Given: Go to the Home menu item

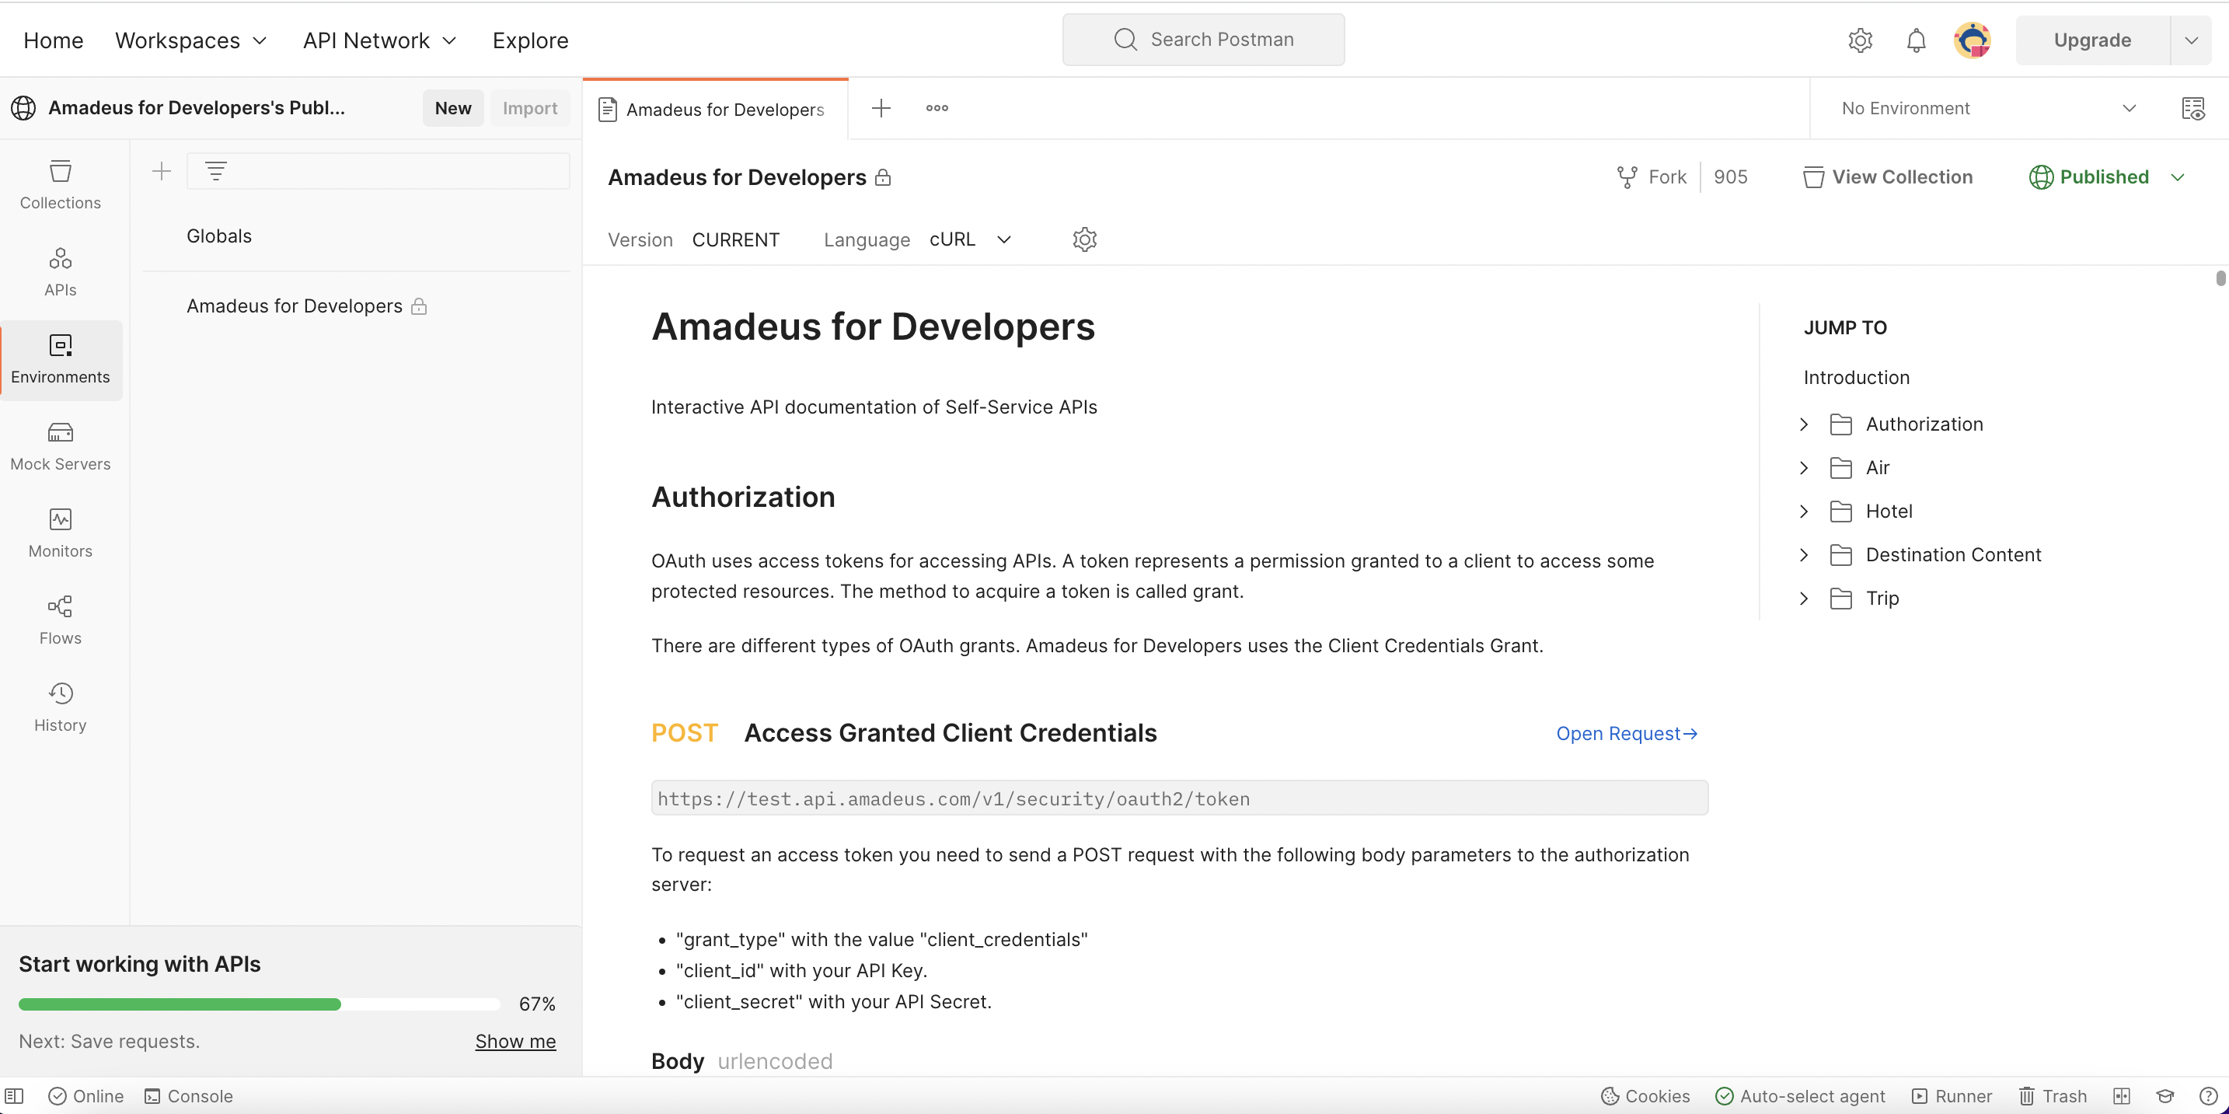Looking at the screenshot, I should pyautogui.click(x=54, y=40).
